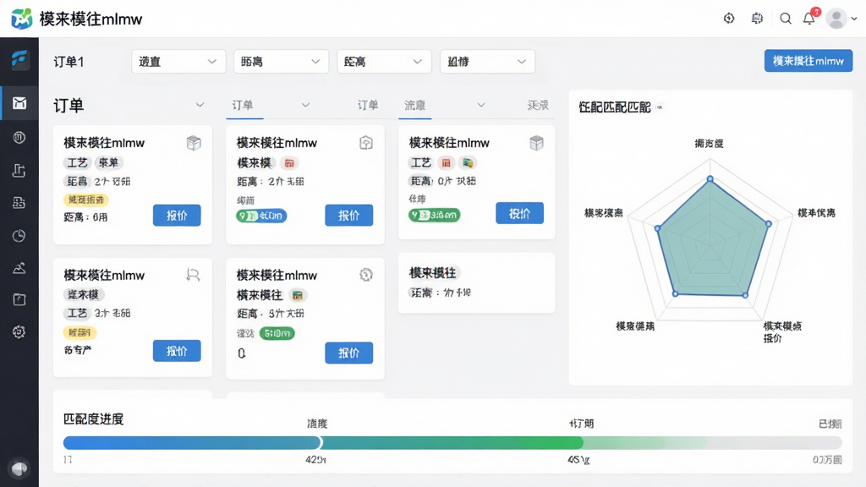
Task: Click 报价 on the bottom-row middle card
Action: 348,353
